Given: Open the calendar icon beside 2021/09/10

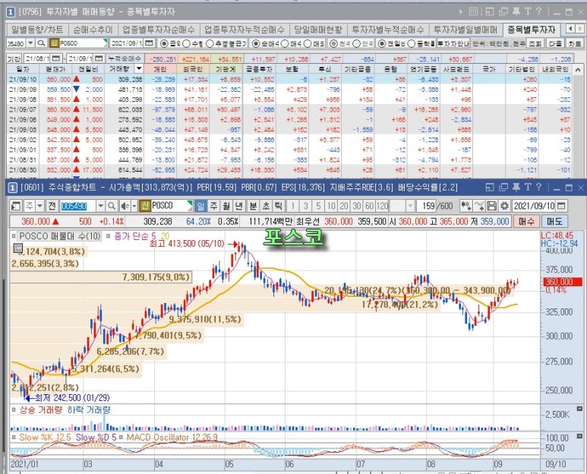Looking at the screenshot, I should click(561, 206).
